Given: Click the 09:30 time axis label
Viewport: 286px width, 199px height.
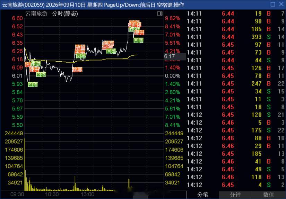Looking at the screenshot, I should (17, 195).
